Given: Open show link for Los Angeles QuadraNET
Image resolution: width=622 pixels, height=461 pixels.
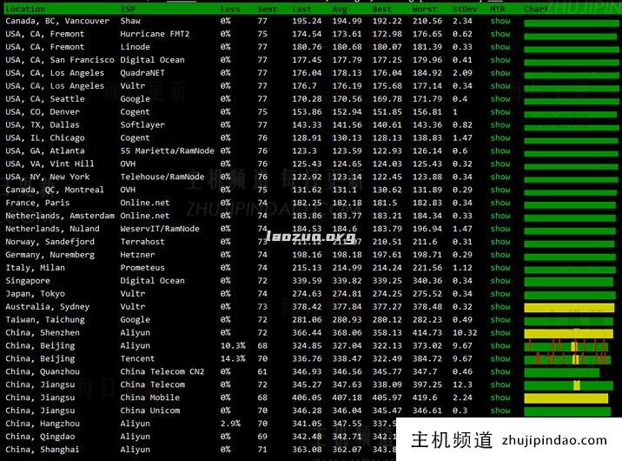Looking at the screenshot, I should coord(500,73).
